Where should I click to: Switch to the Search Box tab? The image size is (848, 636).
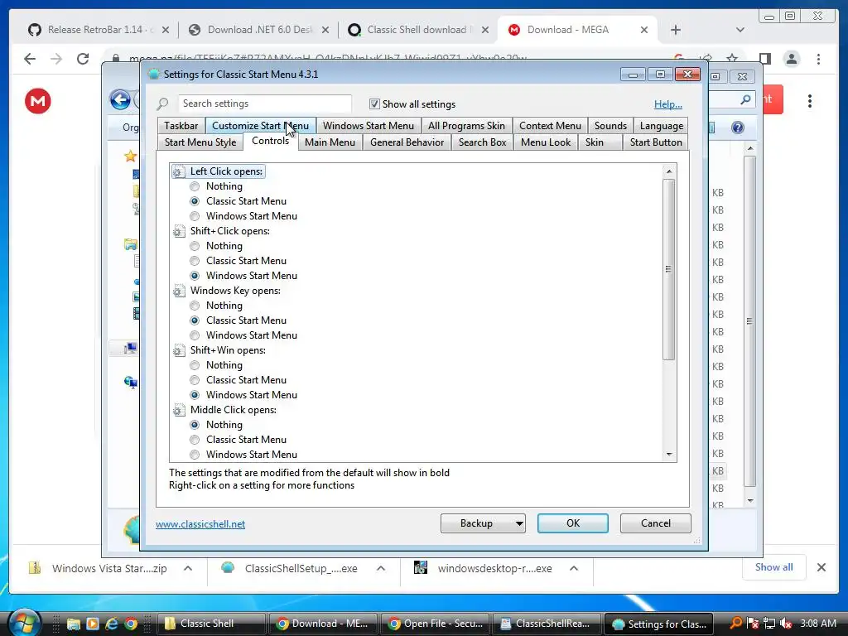pyautogui.click(x=483, y=142)
